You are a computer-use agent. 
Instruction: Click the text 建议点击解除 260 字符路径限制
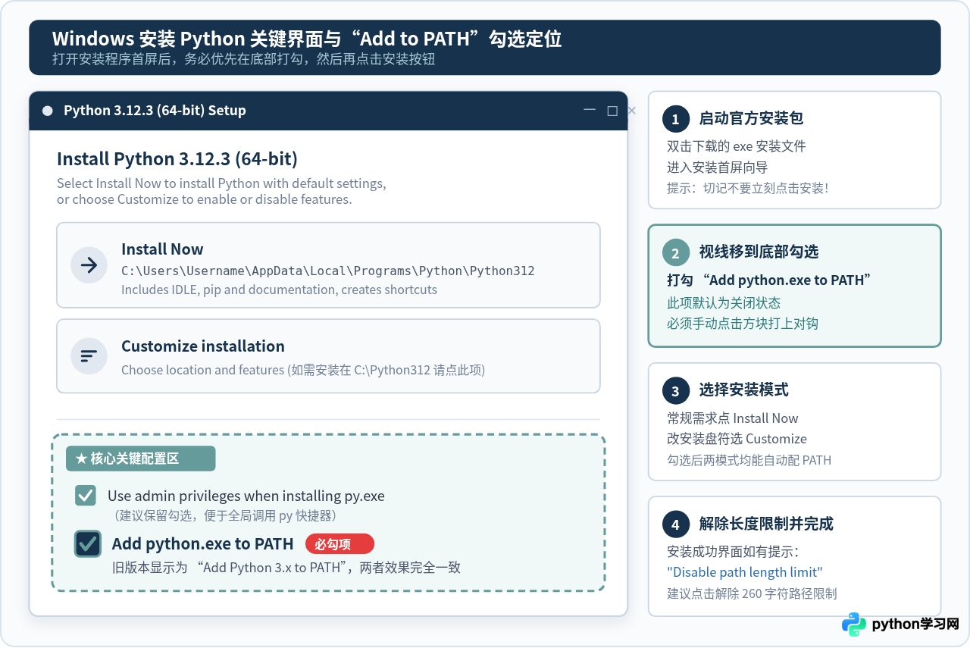[x=752, y=593]
